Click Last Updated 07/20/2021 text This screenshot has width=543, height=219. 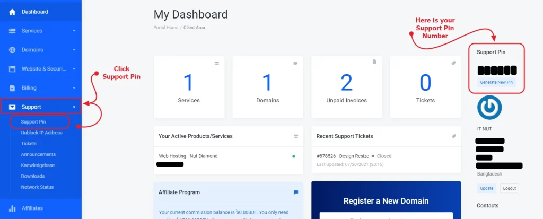[x=350, y=164]
